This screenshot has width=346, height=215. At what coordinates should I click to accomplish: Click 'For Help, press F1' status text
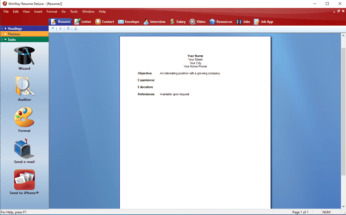(x=14, y=212)
